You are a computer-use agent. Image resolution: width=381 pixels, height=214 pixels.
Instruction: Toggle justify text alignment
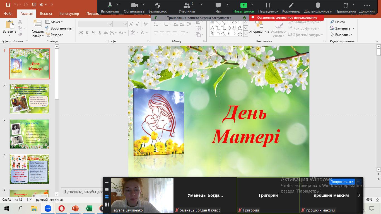tap(175, 33)
